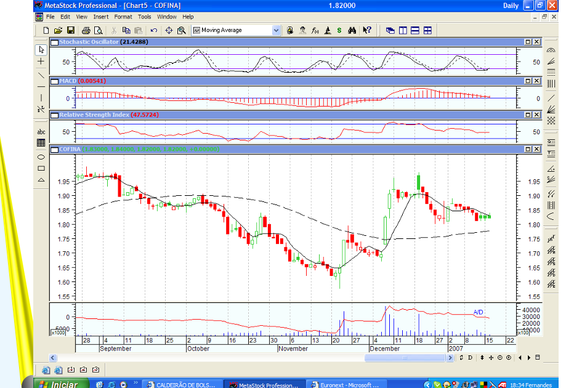The width and height of the screenshot is (582, 388).
Task: Select the ellipse drawing tool
Action: [x=41, y=156]
